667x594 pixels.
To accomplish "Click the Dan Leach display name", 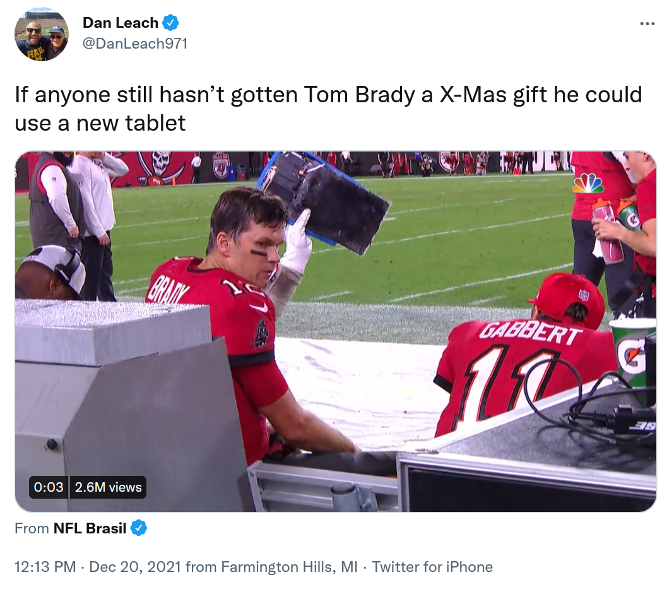I will pyautogui.click(x=121, y=23).
